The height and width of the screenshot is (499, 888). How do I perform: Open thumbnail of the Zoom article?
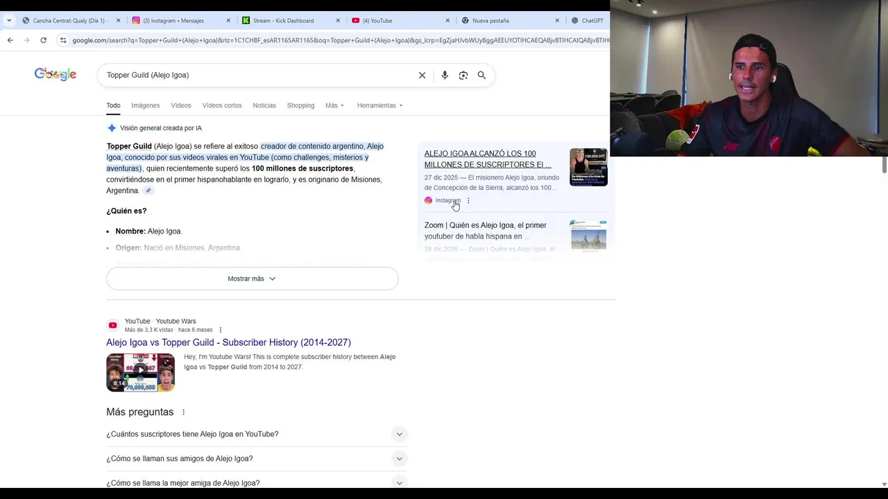(x=588, y=236)
